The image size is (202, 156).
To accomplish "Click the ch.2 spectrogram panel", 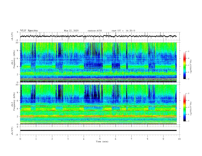I will 98,105.
